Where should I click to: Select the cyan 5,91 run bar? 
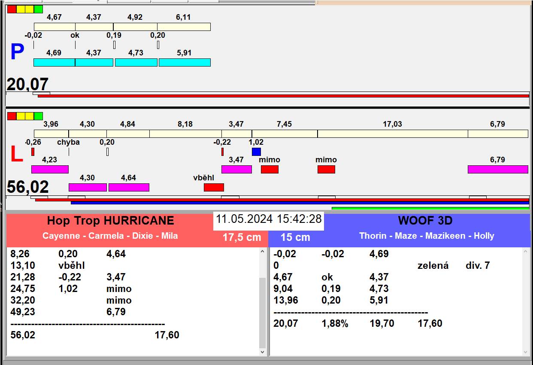click(185, 63)
